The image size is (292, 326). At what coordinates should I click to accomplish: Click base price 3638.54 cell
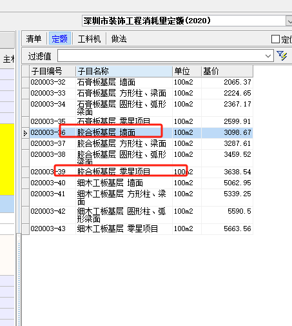227,172
